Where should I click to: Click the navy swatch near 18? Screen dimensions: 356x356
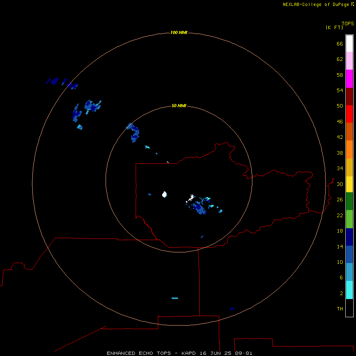tap(349, 237)
